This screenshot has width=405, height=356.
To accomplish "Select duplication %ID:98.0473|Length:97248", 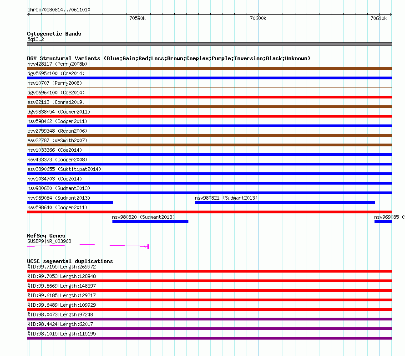I will click(60, 315).
